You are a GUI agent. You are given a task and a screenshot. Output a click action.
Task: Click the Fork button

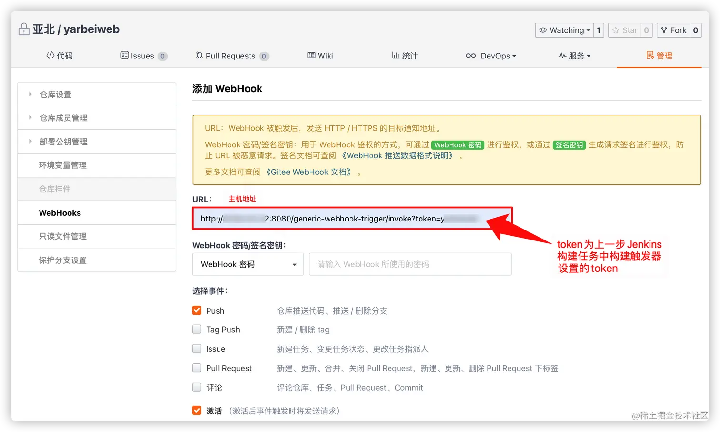coord(673,30)
